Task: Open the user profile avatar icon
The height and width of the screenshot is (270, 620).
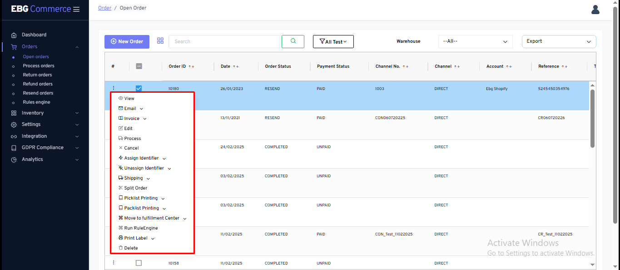Action: pyautogui.click(x=595, y=10)
